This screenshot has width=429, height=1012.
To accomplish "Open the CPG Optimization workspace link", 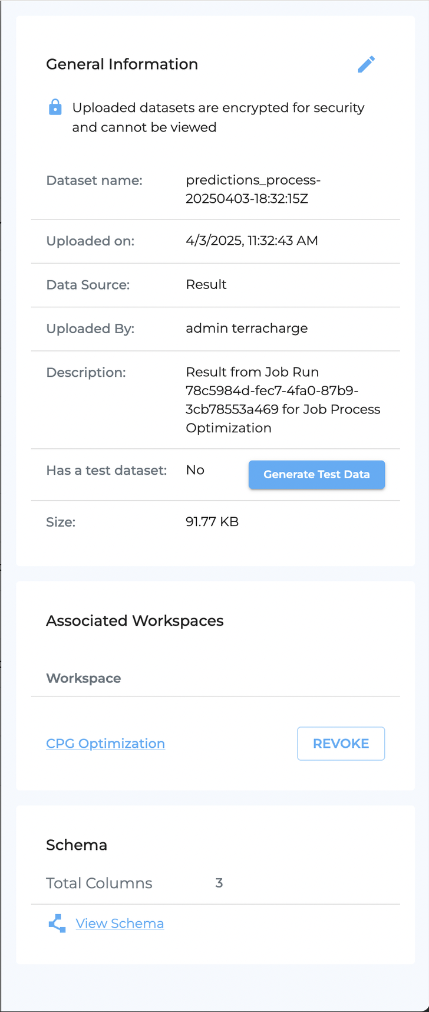I will pyautogui.click(x=105, y=743).
